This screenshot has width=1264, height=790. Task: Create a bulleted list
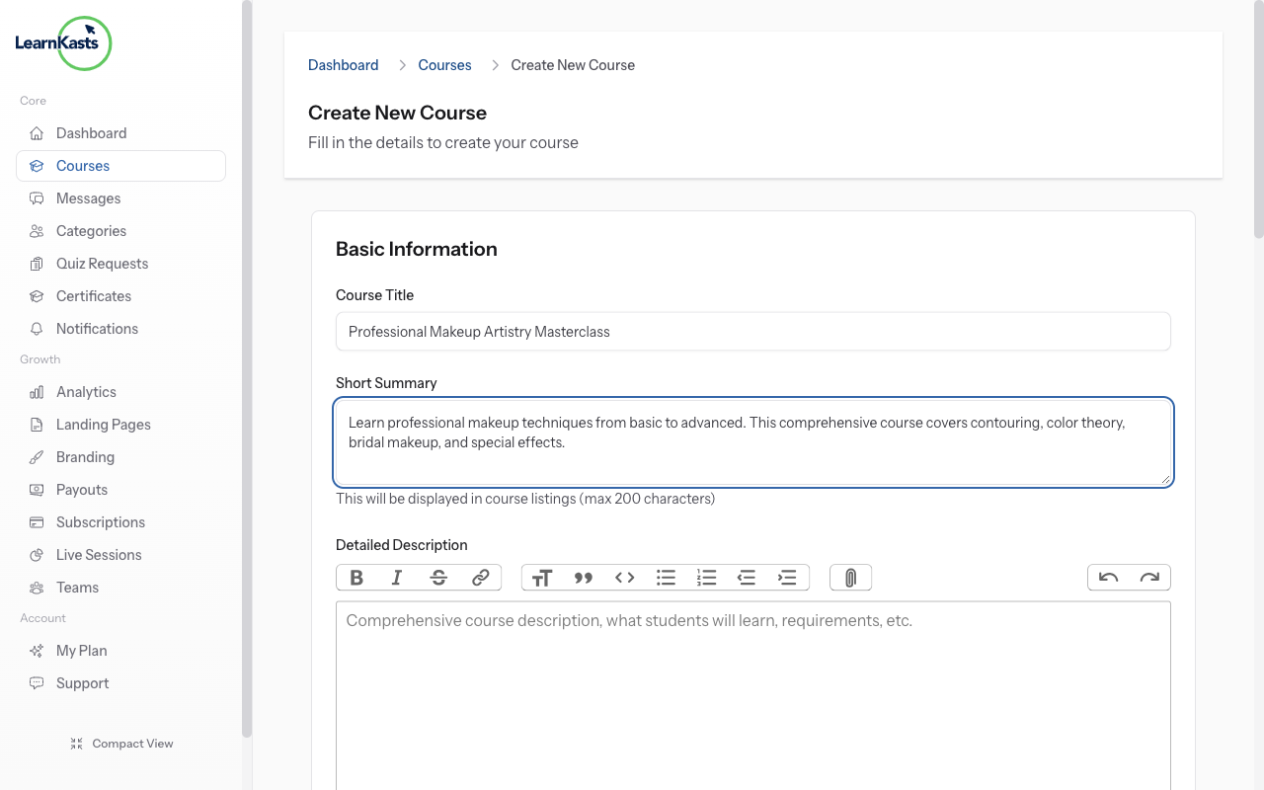(666, 578)
